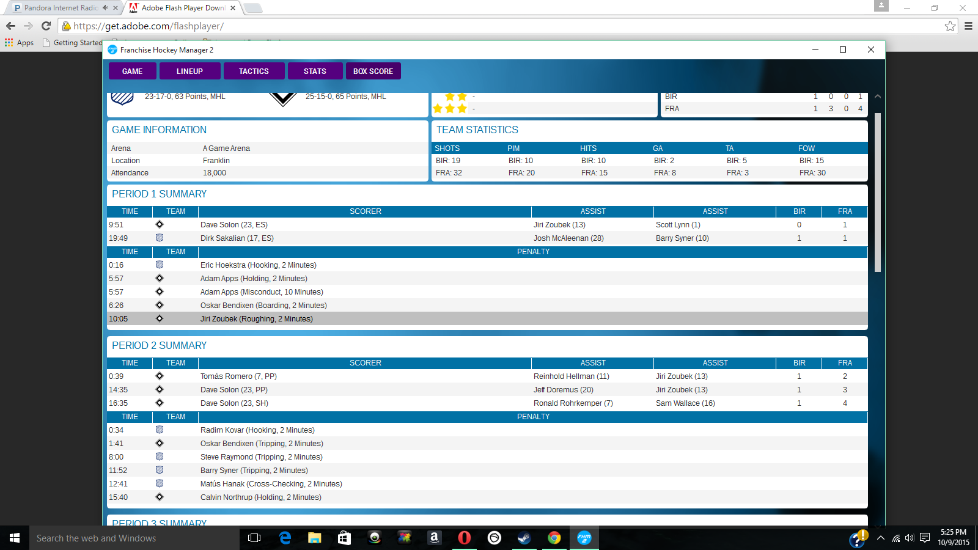The width and height of the screenshot is (978, 550).
Task: Click the STATS button
Action: [x=315, y=71]
